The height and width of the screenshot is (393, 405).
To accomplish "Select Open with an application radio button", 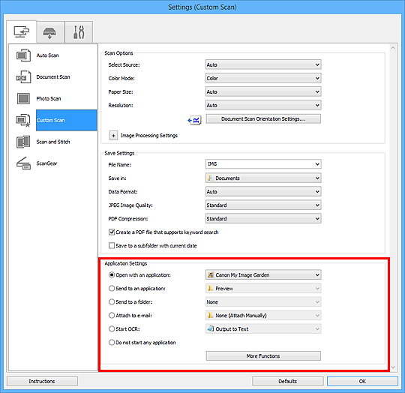I will [112, 275].
